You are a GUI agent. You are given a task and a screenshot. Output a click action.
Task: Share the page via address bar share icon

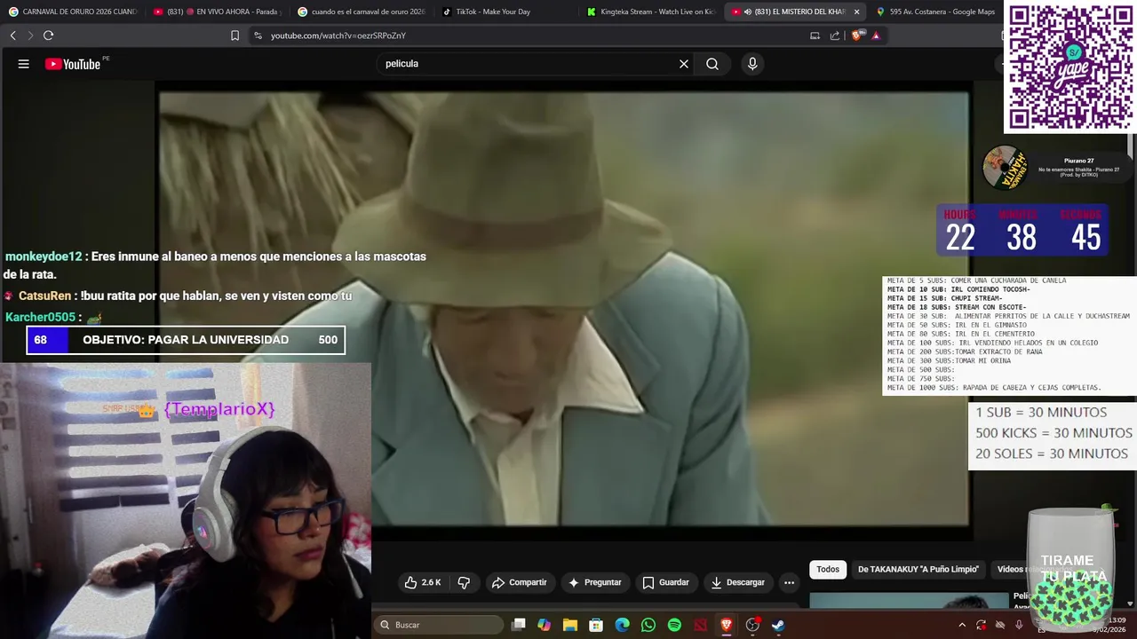[835, 35]
